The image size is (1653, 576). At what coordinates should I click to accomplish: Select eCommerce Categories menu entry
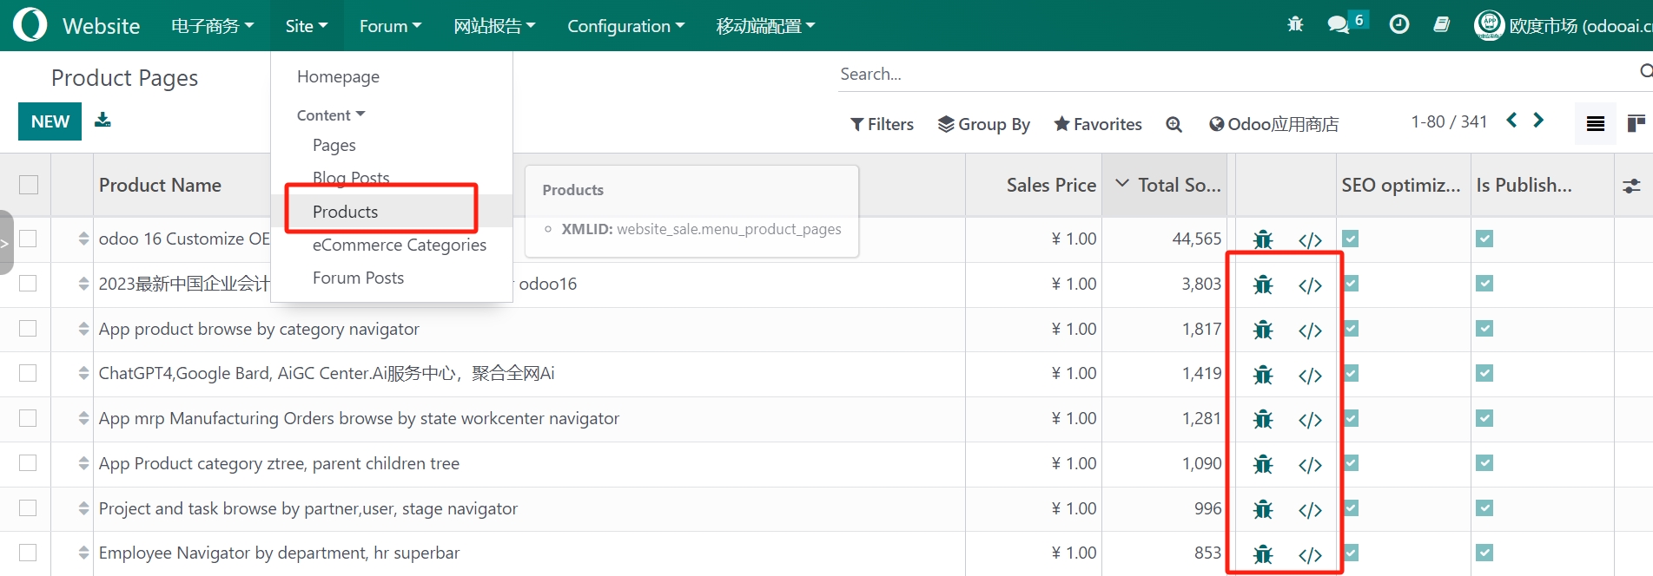[400, 245]
